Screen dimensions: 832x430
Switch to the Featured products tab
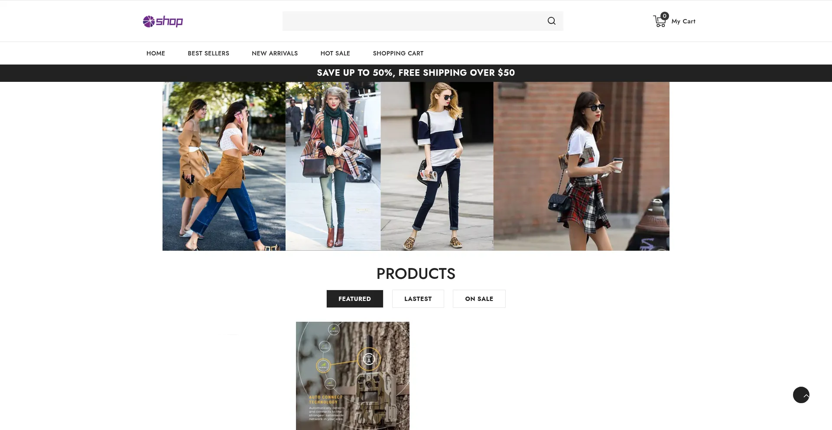click(x=354, y=299)
